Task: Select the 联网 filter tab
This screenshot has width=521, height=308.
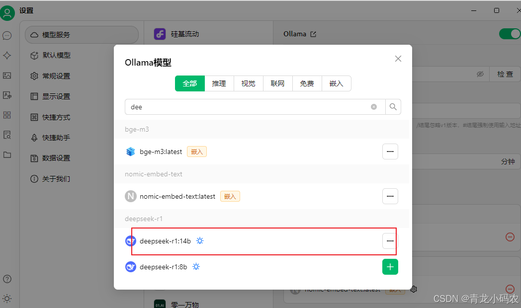Action: [x=277, y=83]
